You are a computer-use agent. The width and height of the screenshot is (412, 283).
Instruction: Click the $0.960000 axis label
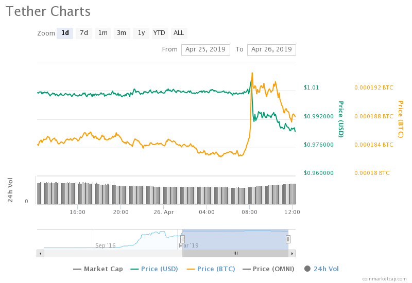319,173
